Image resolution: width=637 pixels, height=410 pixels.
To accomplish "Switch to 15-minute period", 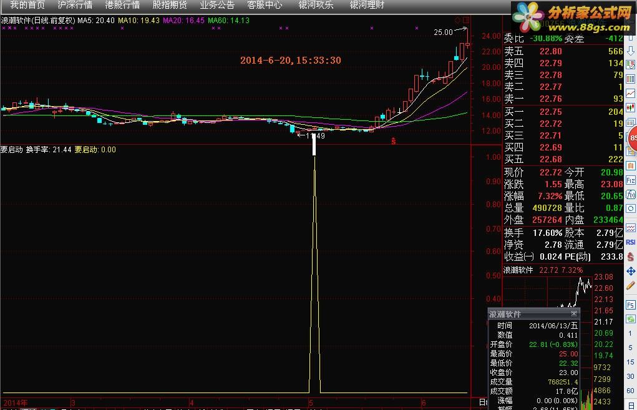I will coord(631,362).
